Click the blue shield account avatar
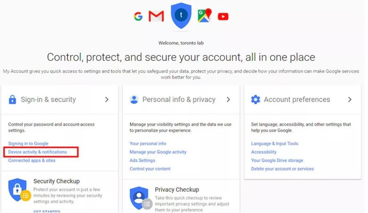This screenshot has height=213, width=368. point(181,16)
